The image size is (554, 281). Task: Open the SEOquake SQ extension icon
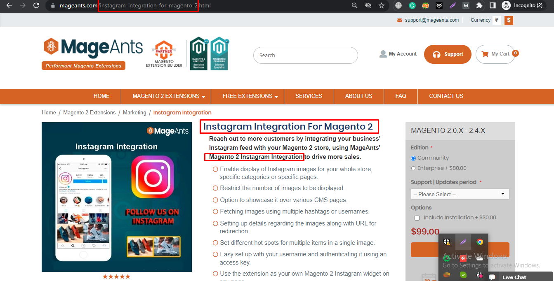pos(425,6)
